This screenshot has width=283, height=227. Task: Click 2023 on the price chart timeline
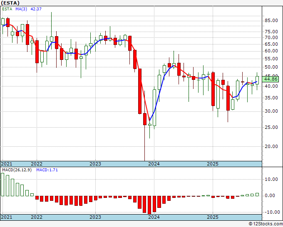click(95, 164)
